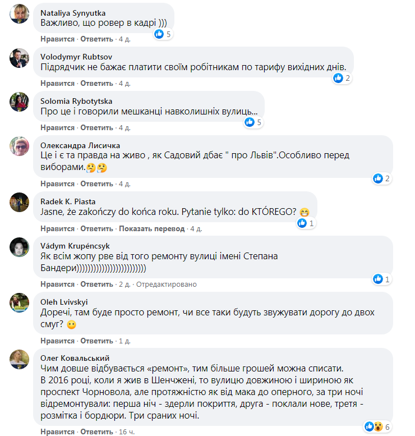Open Solomia Rybotytska's profile name

pos(76,101)
